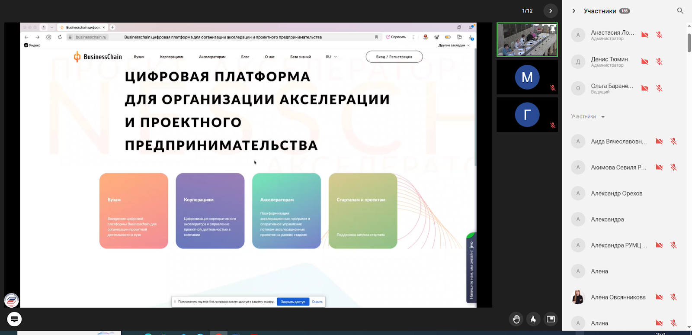
Task: Go to next video page arrow
Action: click(x=550, y=11)
